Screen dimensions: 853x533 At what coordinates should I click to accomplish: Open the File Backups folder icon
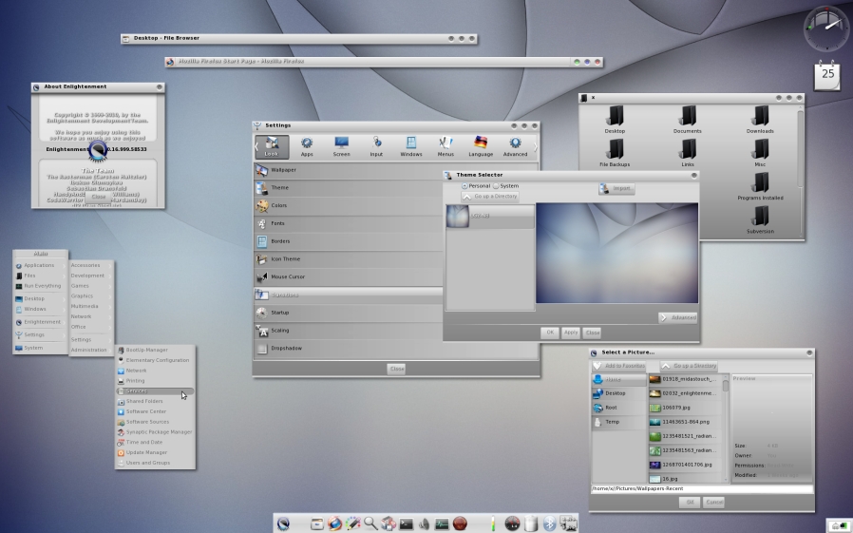(x=615, y=153)
